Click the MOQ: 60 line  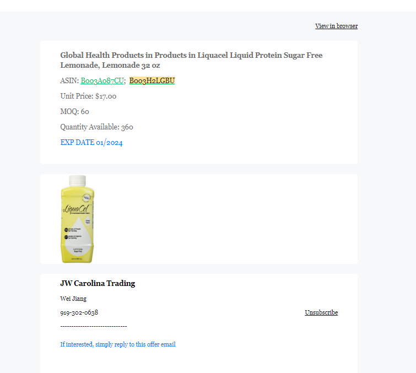point(74,111)
